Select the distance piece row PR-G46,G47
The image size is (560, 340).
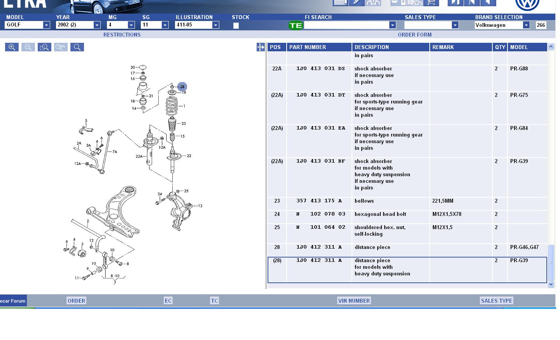click(x=407, y=250)
